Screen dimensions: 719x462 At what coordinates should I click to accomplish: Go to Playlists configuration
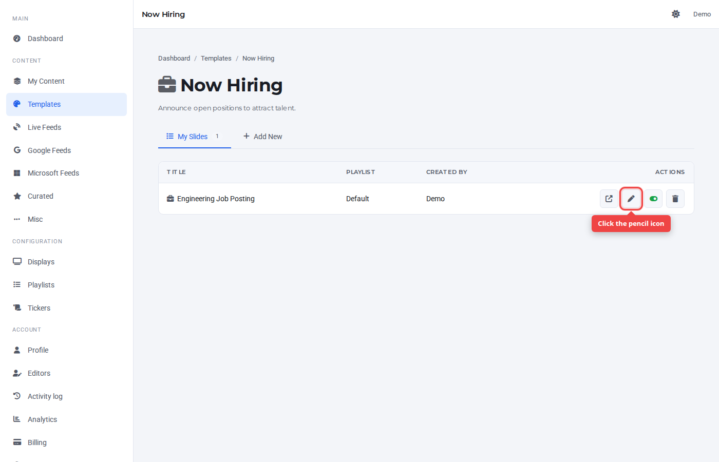click(66, 285)
